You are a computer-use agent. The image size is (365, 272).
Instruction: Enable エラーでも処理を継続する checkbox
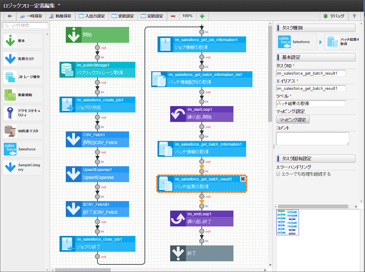[x=278, y=174]
